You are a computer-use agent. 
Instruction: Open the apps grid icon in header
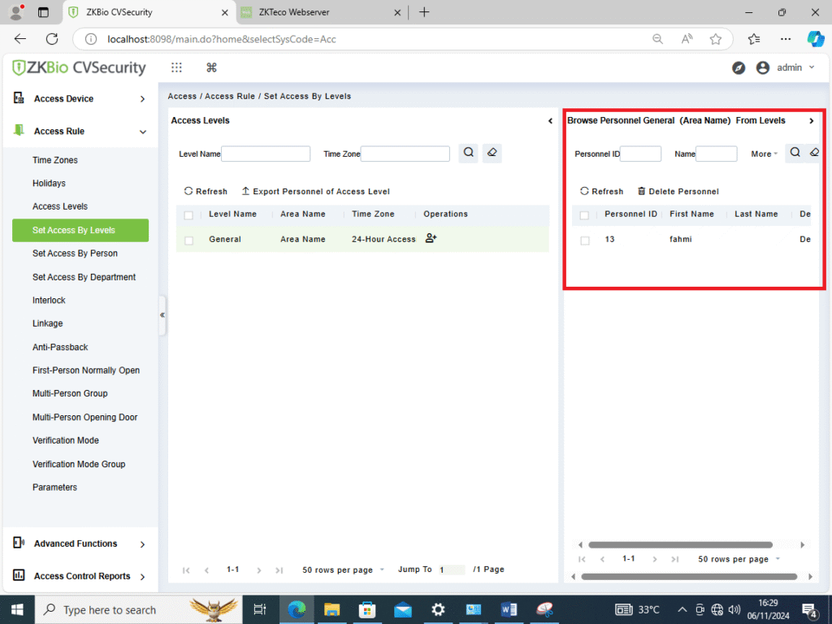pos(176,68)
